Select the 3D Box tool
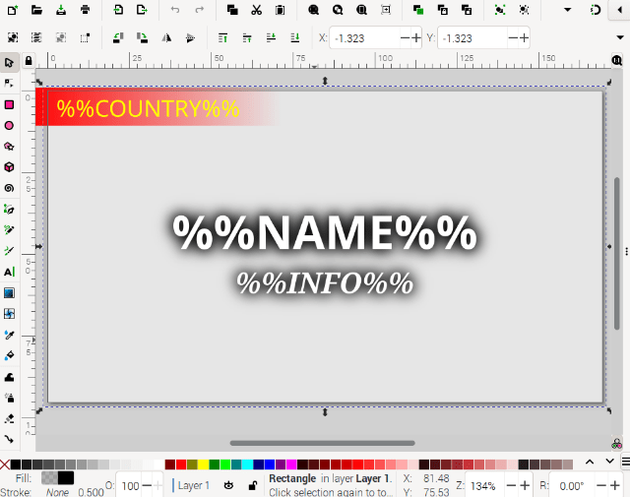This screenshot has height=497, width=630. pos(9,167)
